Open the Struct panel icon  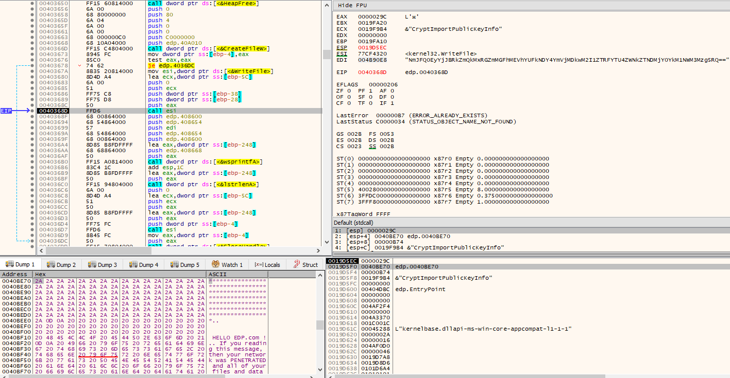[x=297, y=264]
